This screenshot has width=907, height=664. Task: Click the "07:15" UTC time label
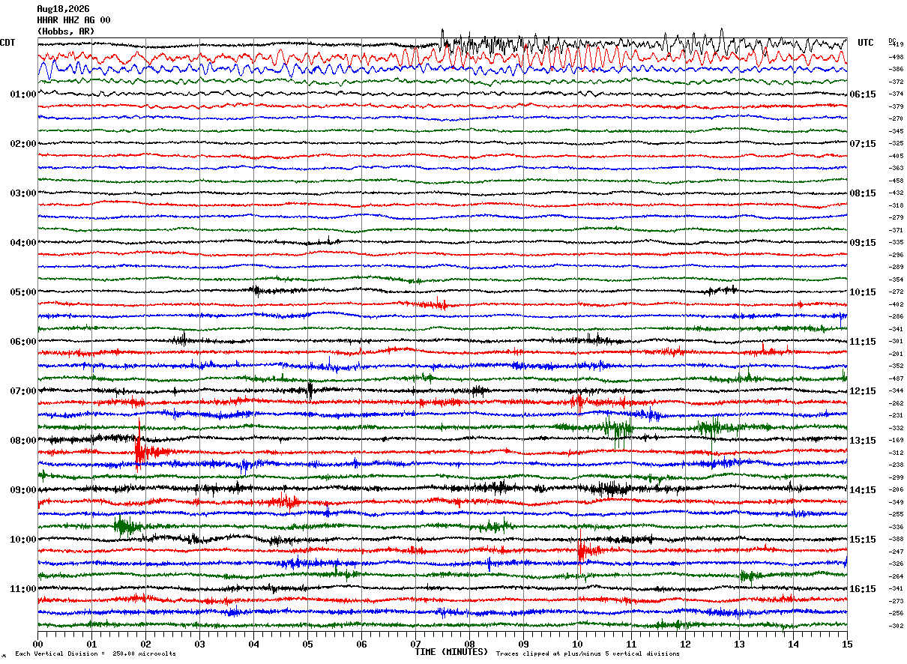863,144
